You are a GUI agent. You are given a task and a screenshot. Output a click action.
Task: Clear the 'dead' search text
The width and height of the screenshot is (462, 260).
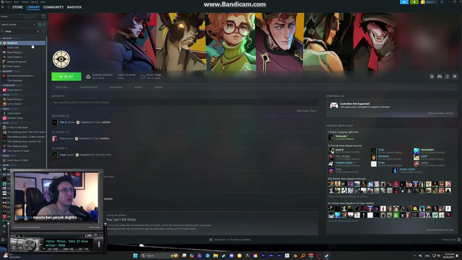(38, 31)
